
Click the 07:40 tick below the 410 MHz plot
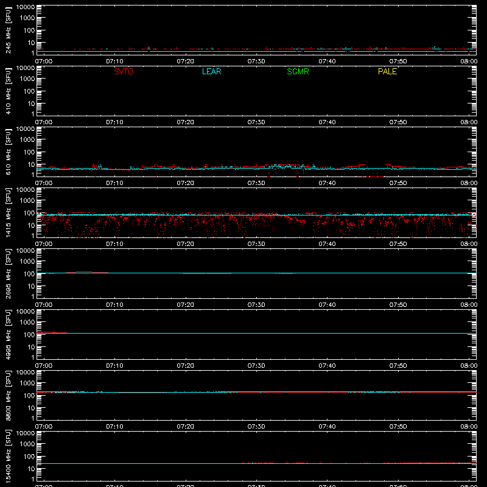tap(327, 122)
